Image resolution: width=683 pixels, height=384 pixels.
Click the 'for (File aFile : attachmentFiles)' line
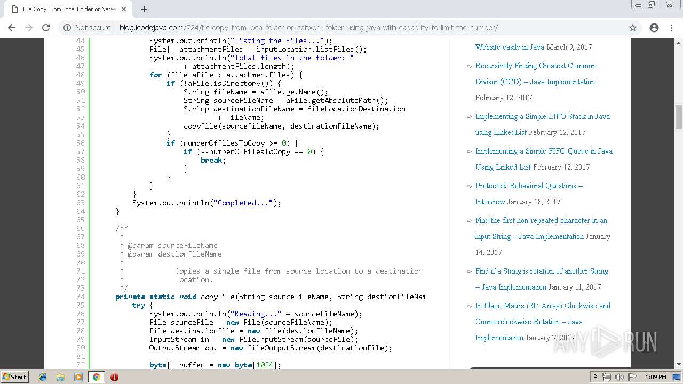click(226, 75)
